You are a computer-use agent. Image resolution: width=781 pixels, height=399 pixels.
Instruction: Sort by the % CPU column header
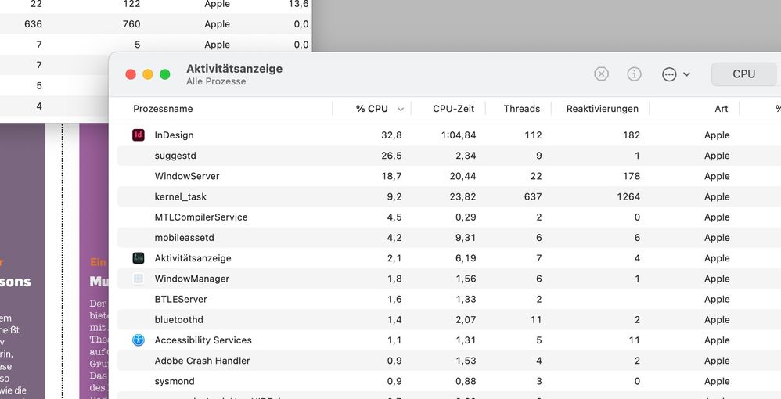372,109
